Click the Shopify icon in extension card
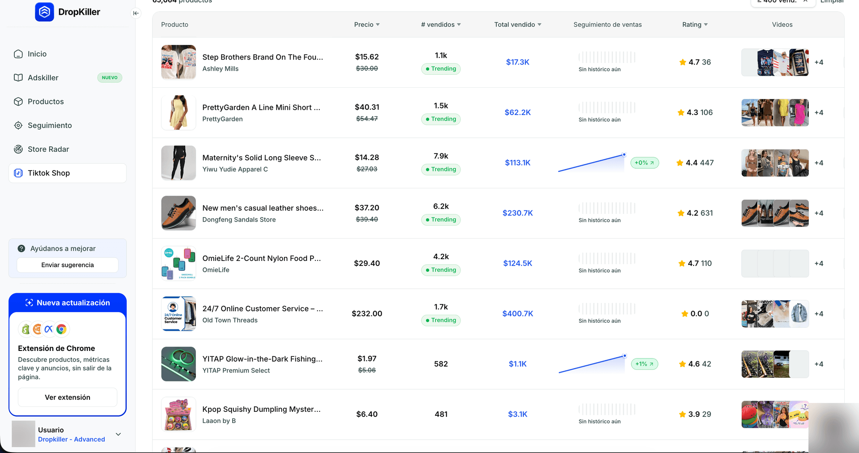859x453 pixels. pos(26,329)
